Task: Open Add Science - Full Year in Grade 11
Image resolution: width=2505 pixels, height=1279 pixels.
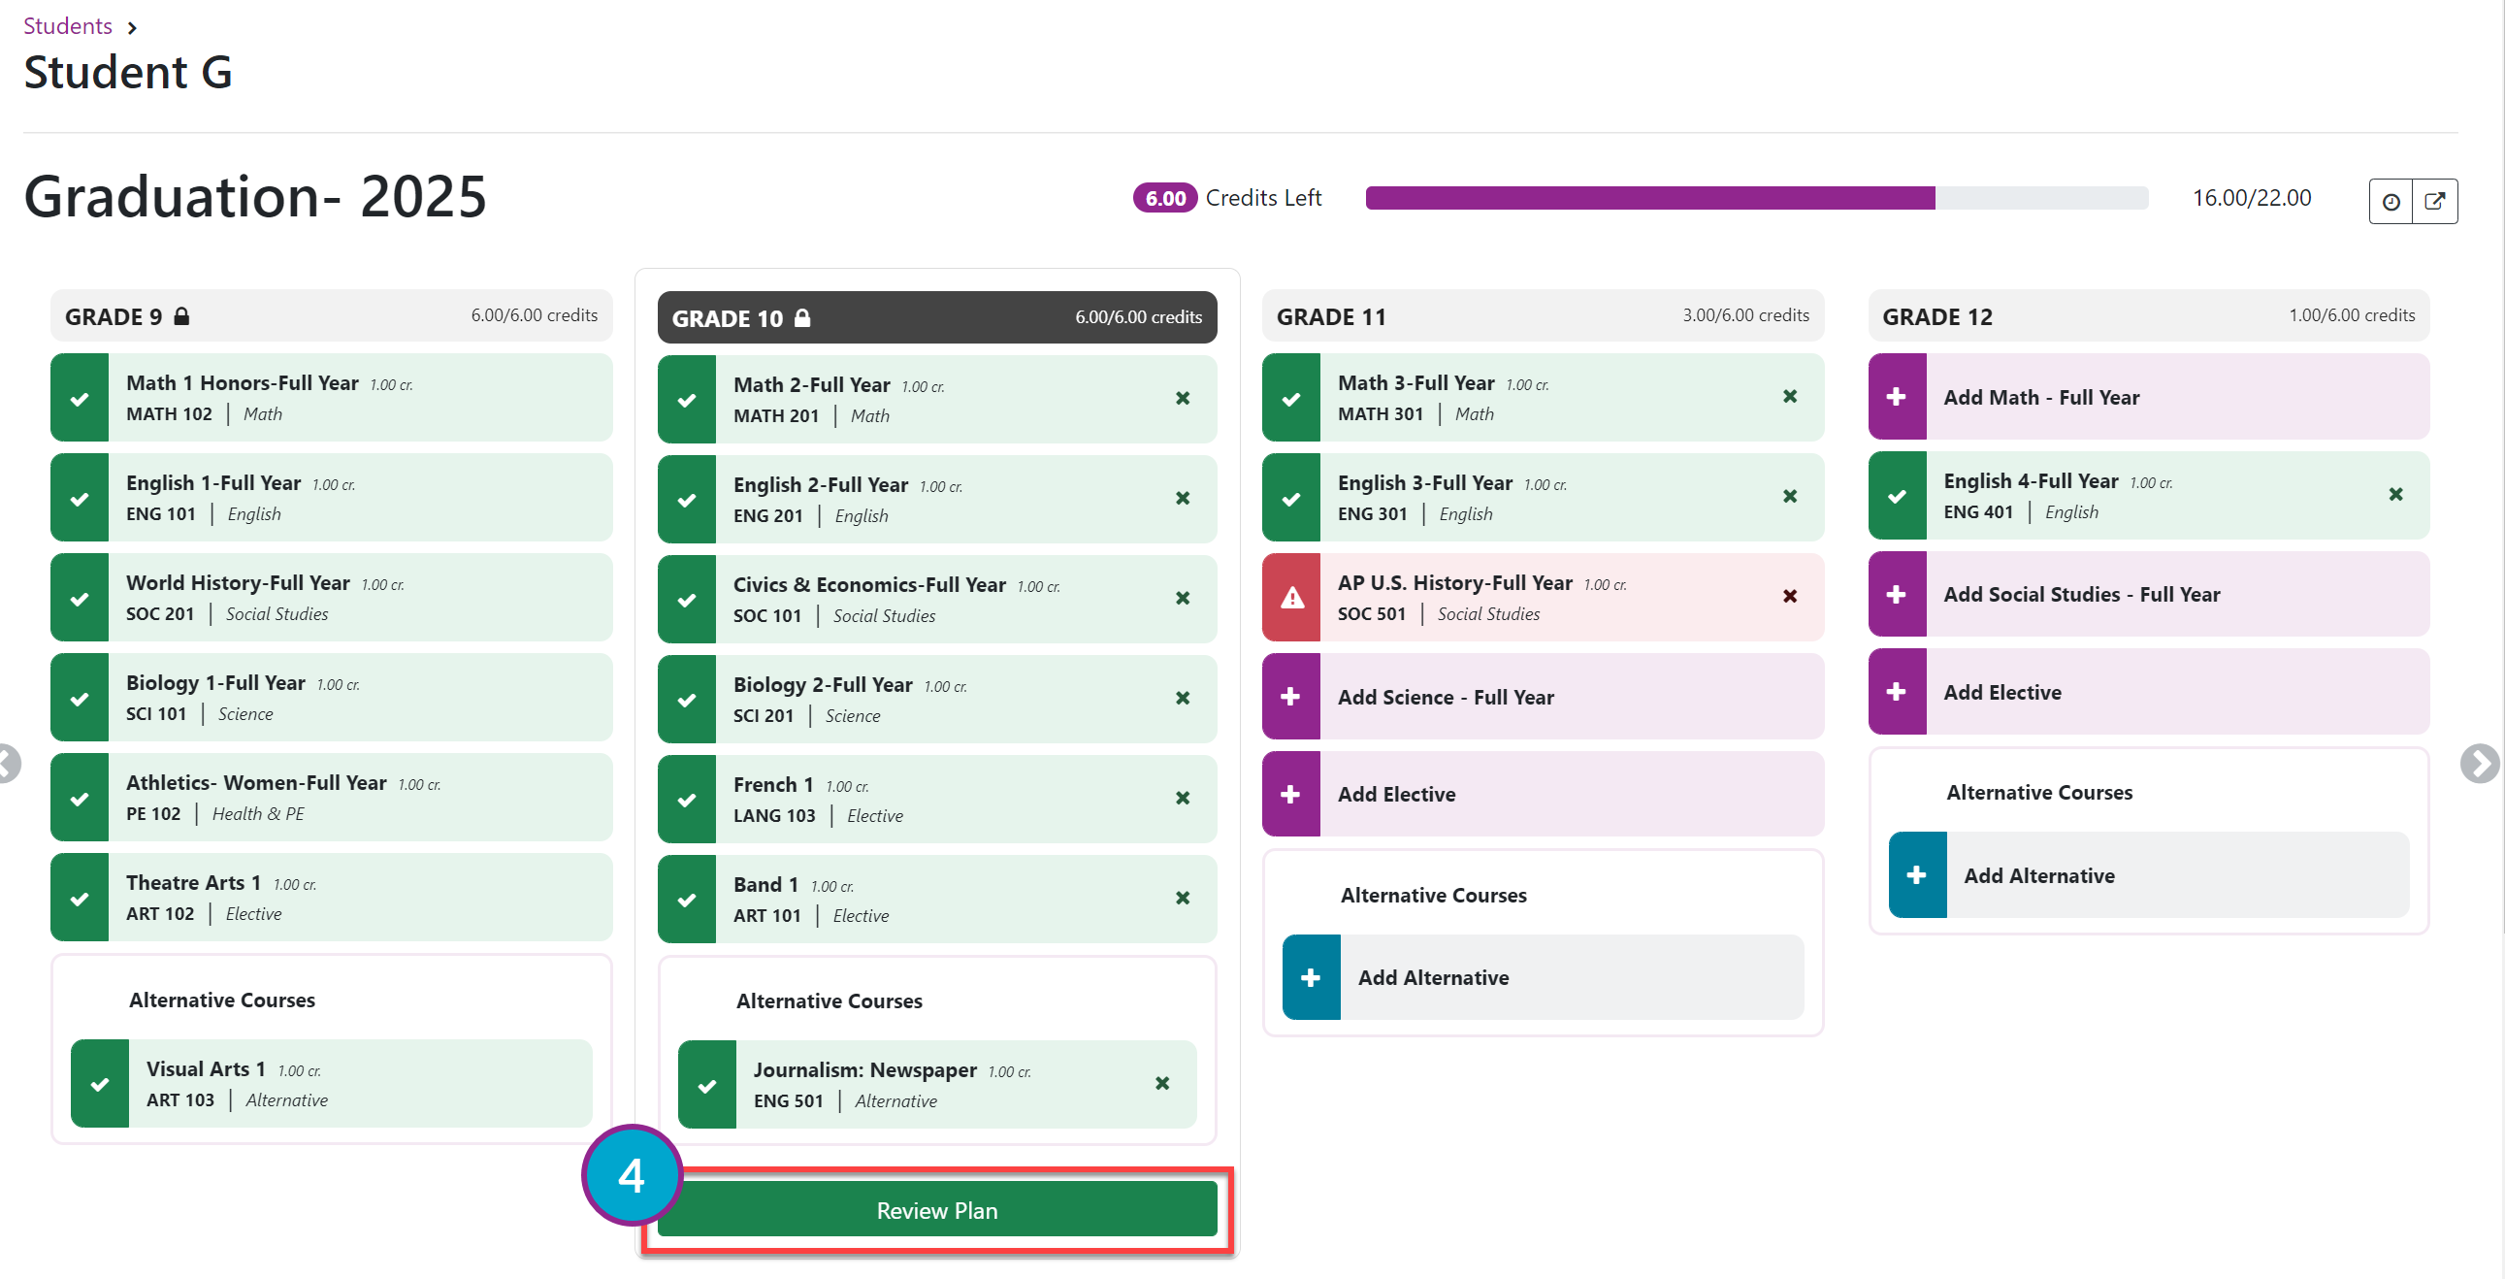Action: point(1543,697)
